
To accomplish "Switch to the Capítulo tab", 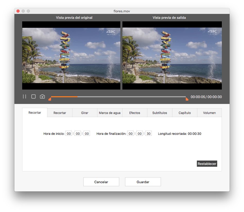I will point(184,113).
